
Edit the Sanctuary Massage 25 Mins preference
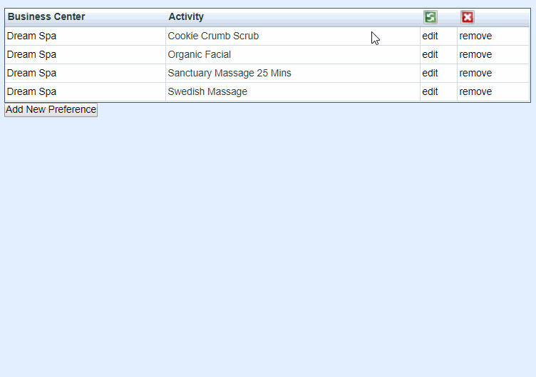pyautogui.click(x=430, y=73)
